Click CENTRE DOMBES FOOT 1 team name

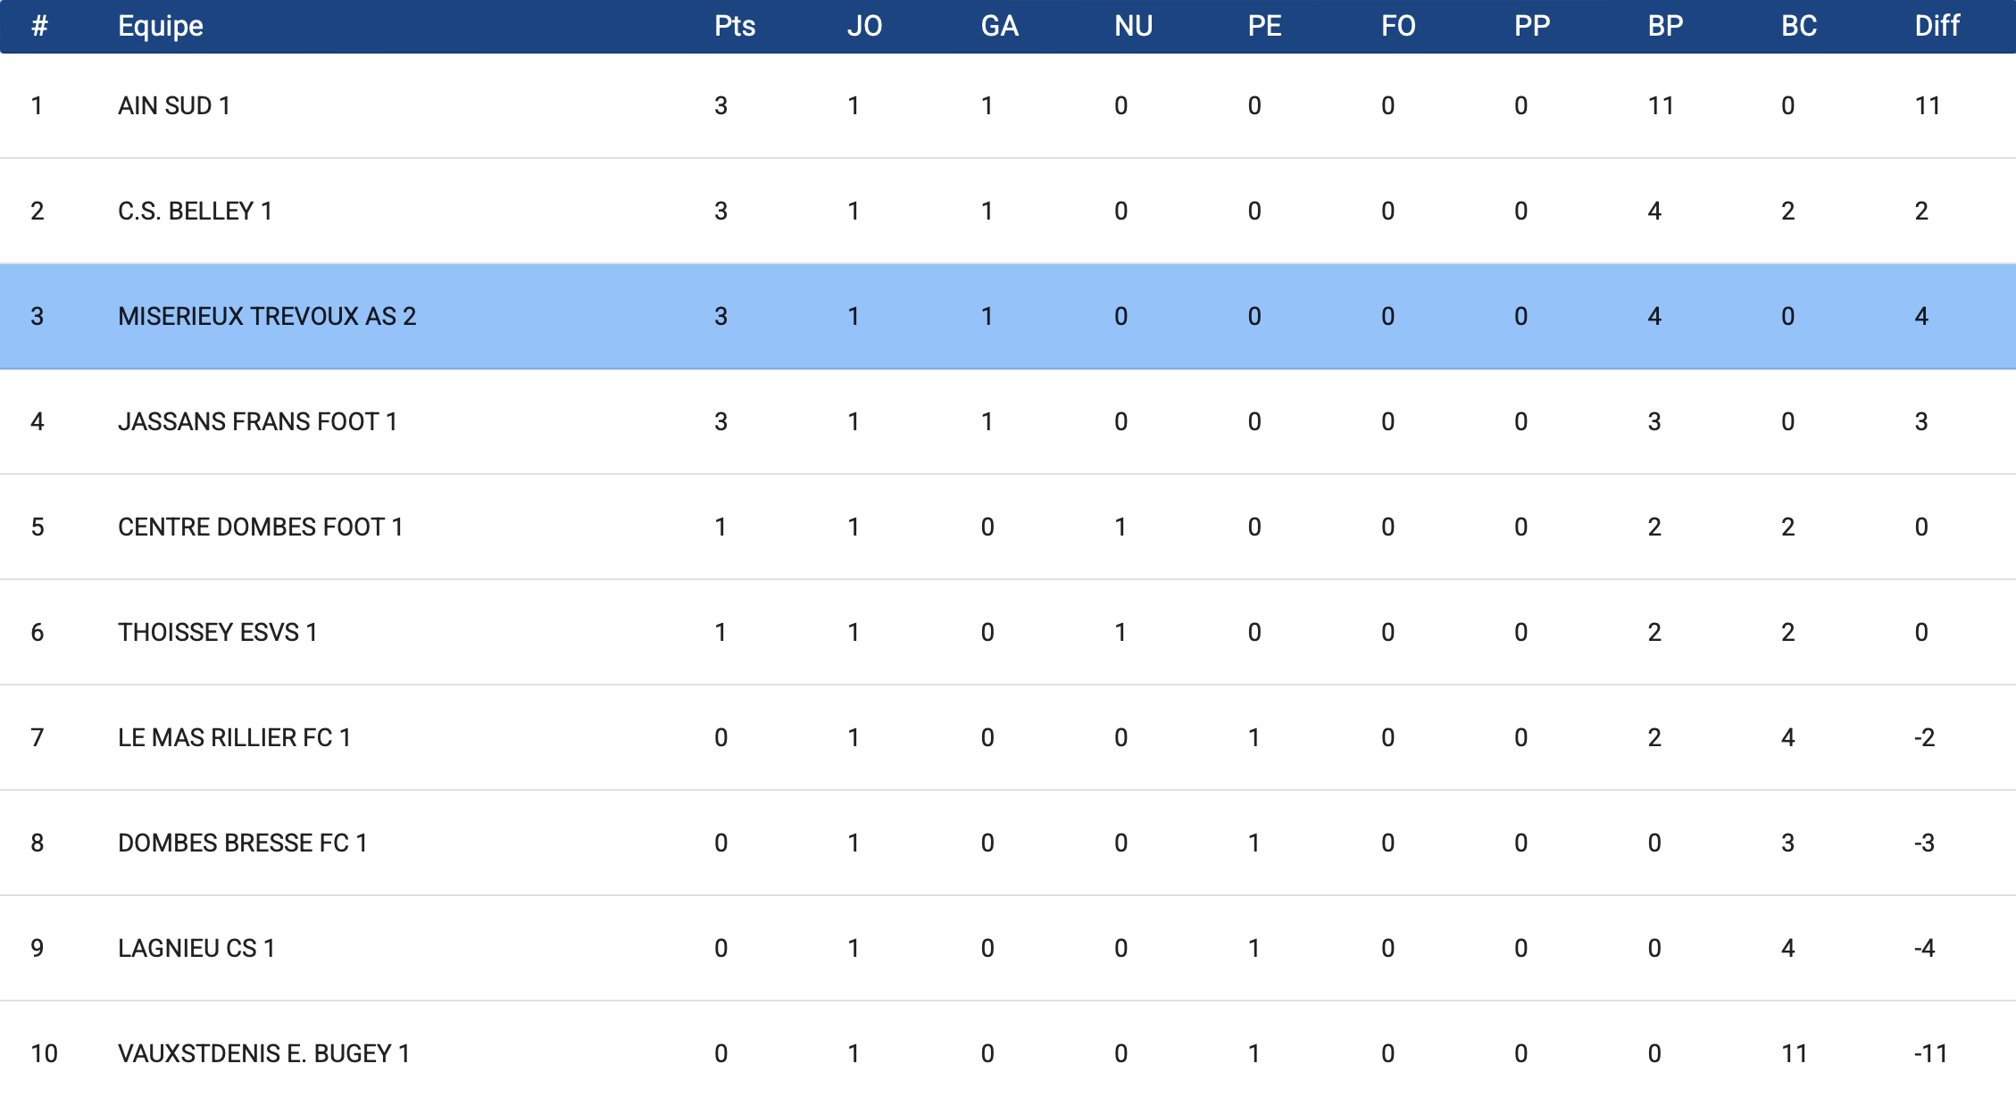pyautogui.click(x=260, y=528)
